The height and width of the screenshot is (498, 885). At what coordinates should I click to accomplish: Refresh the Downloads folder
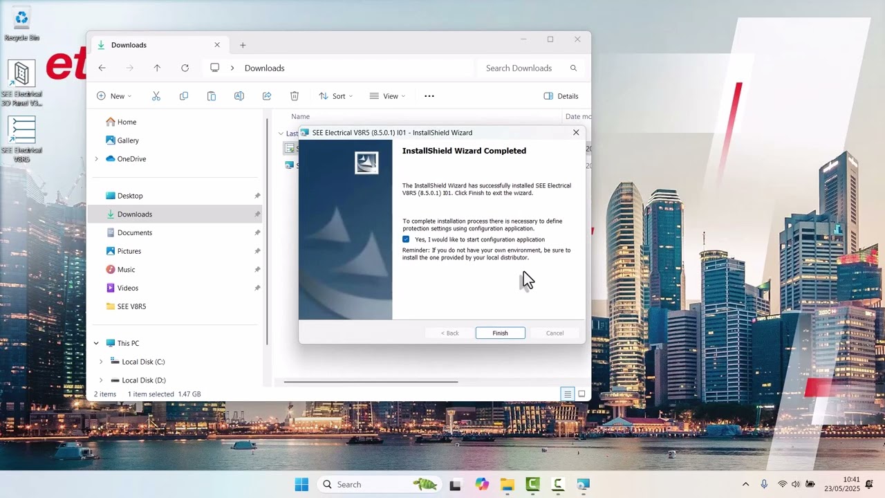pos(185,68)
